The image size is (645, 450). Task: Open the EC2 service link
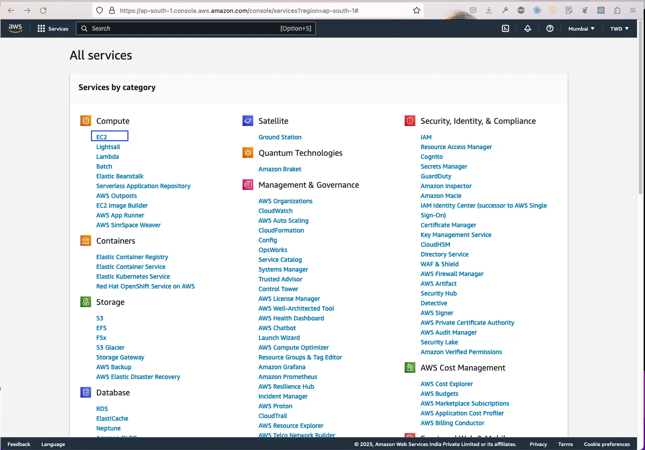pos(102,137)
